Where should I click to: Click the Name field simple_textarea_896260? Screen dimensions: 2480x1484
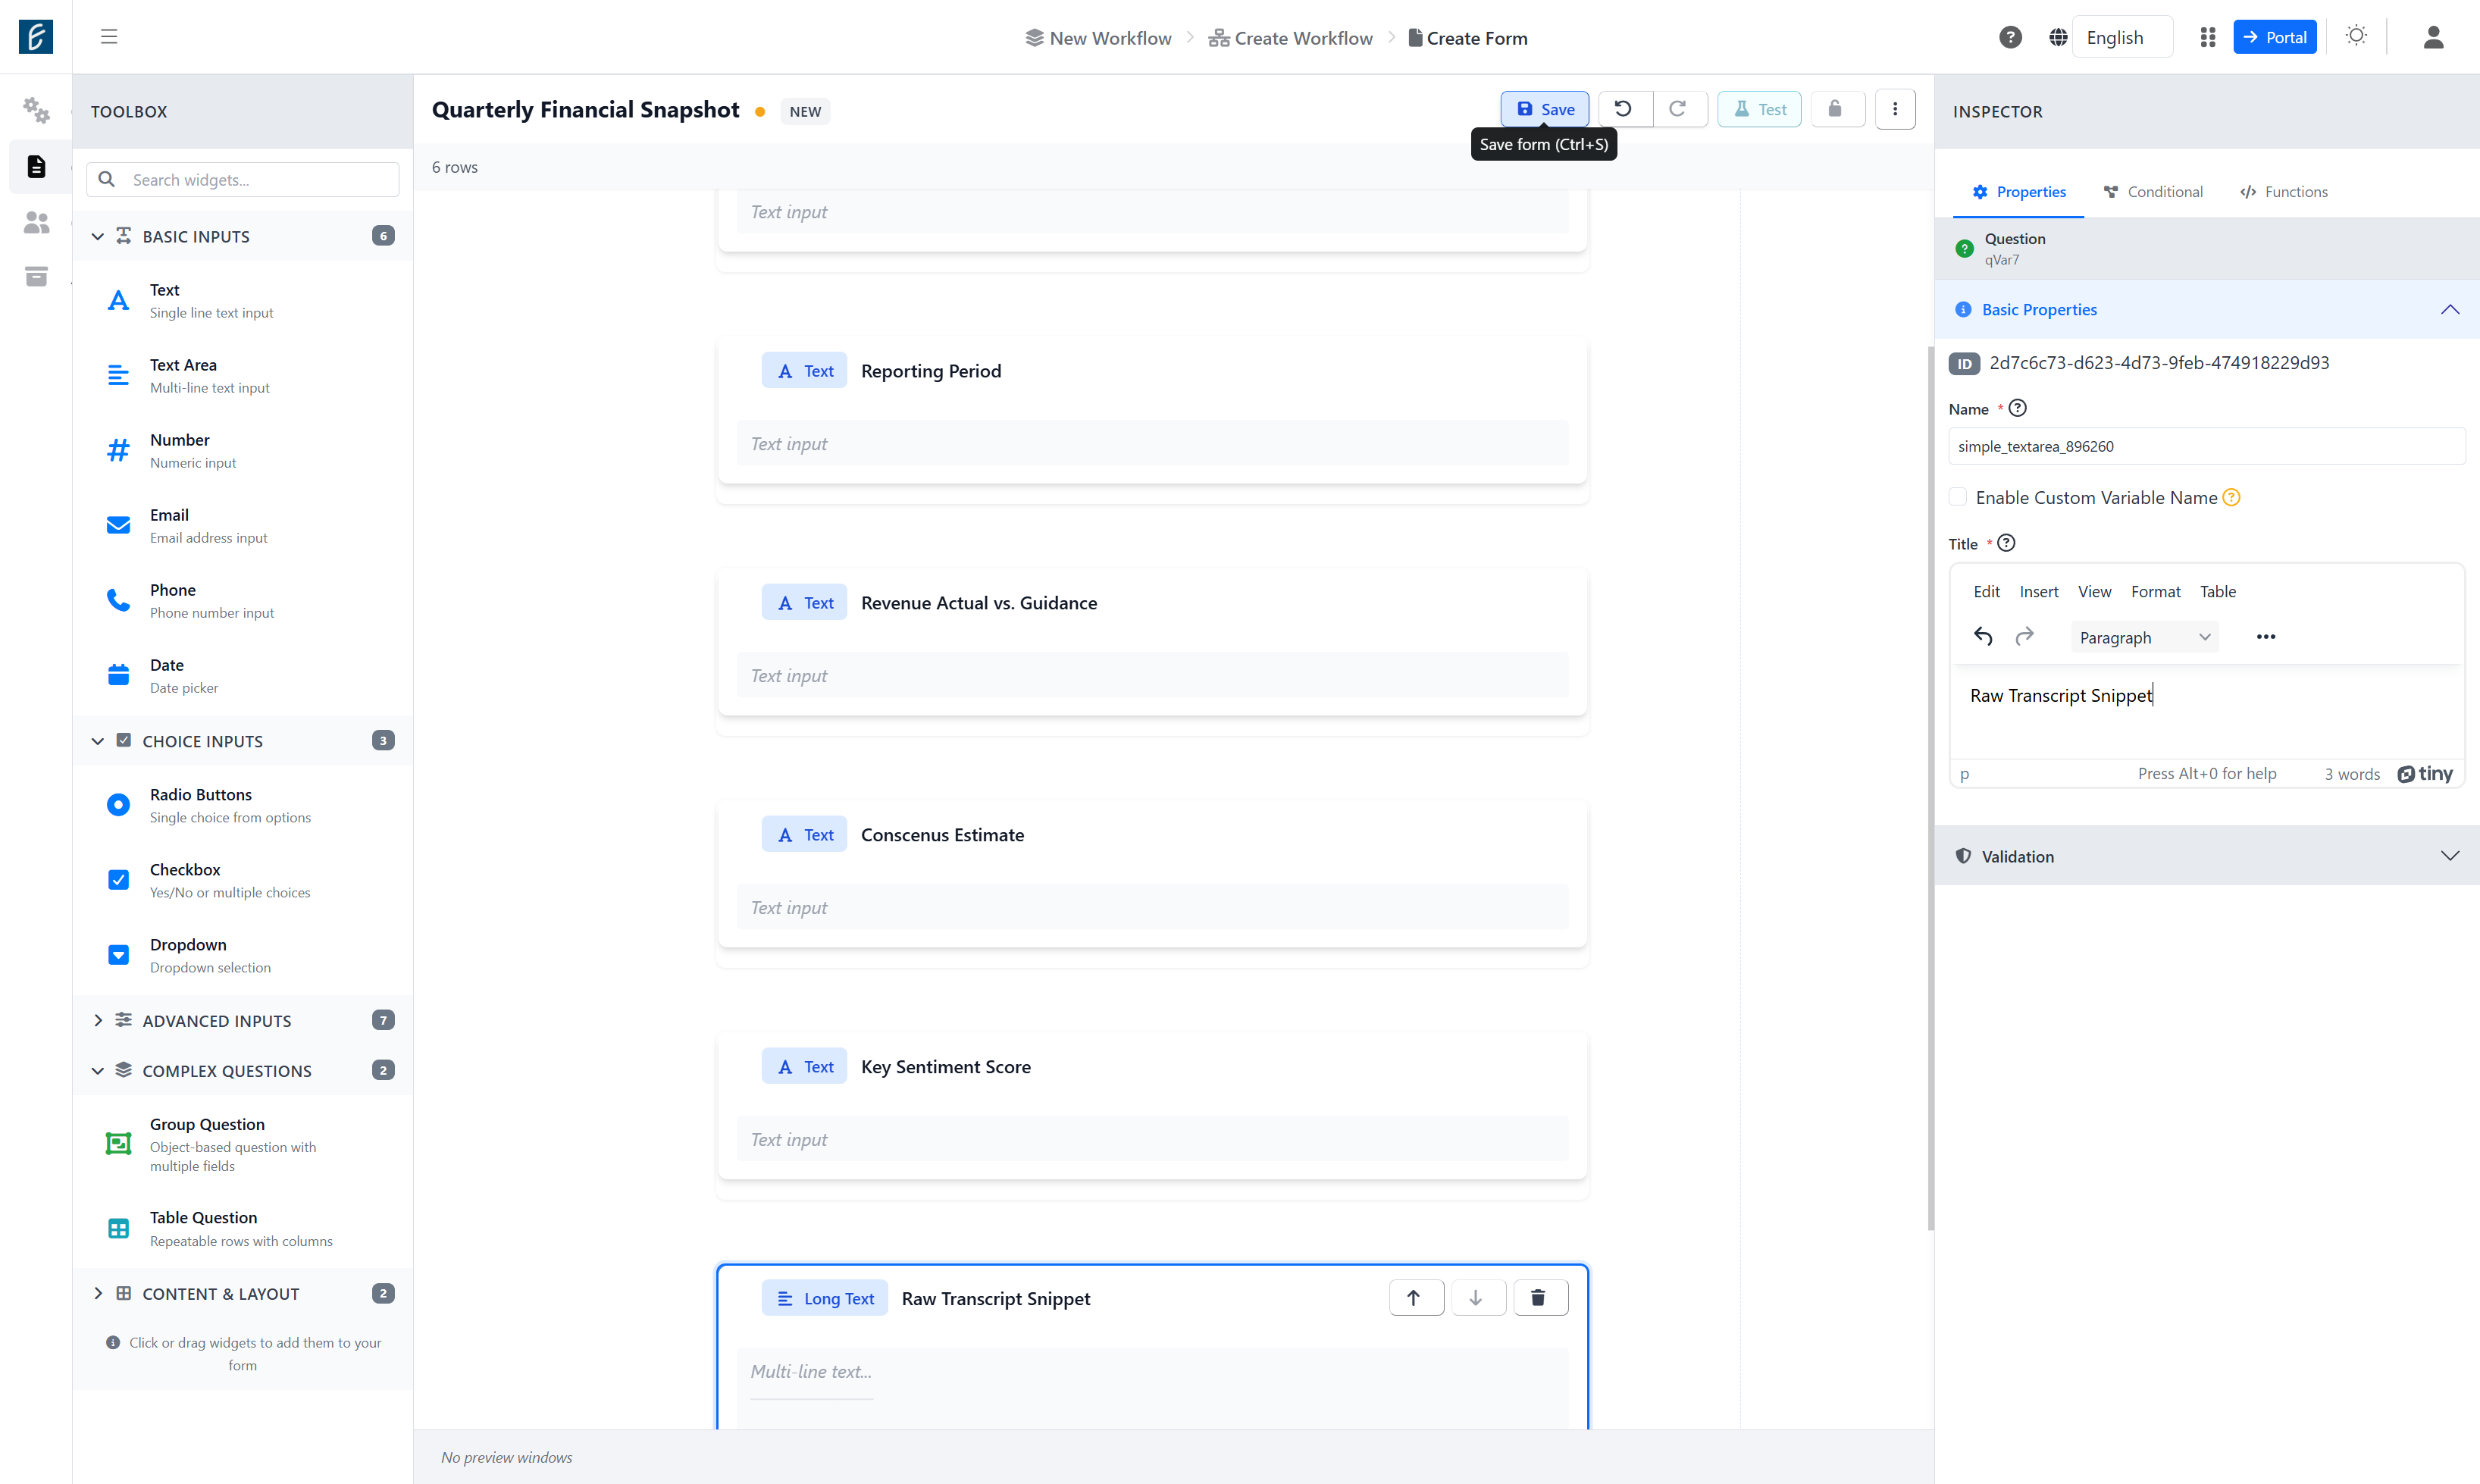(x=2206, y=446)
